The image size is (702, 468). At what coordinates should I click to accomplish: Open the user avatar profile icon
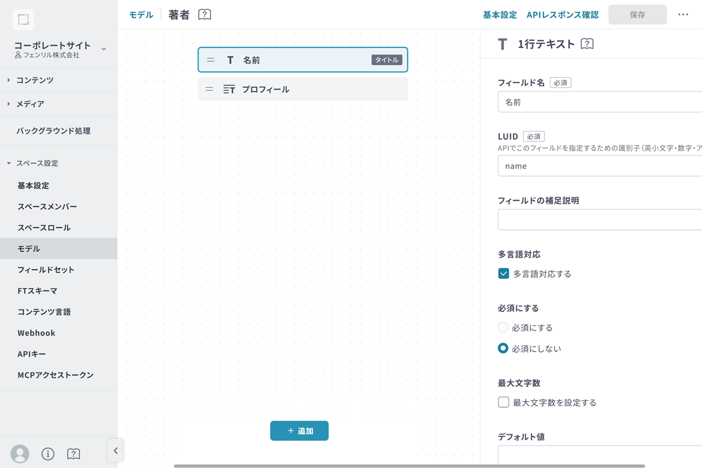click(x=20, y=453)
